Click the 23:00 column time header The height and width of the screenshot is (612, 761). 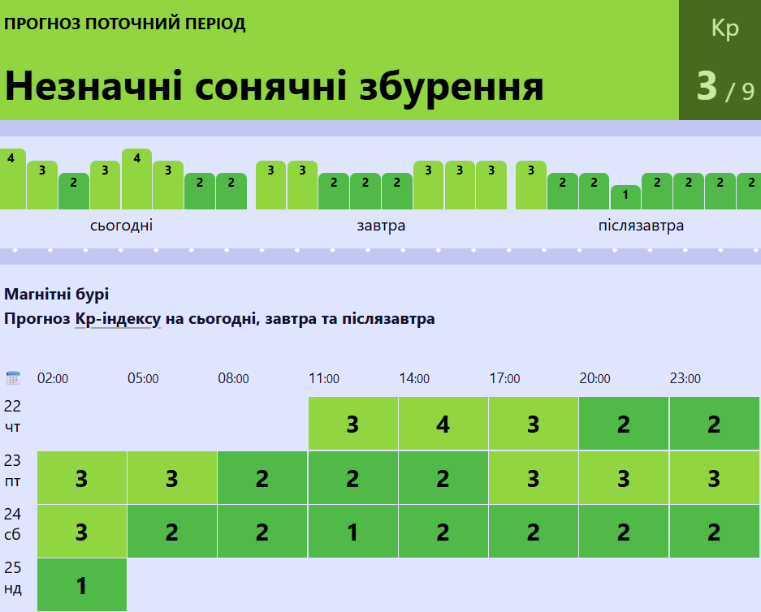click(x=685, y=379)
